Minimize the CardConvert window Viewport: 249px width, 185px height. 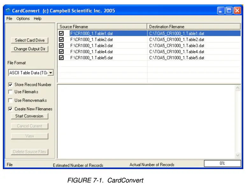click(x=221, y=11)
